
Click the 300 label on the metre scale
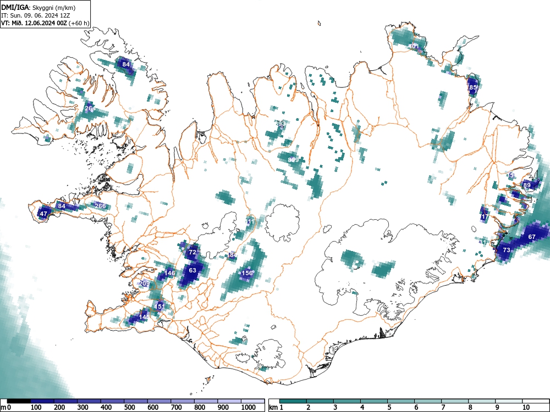[83, 407]
